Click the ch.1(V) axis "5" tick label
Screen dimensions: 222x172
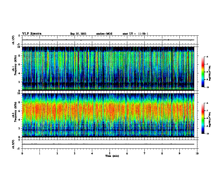tap(19, 36)
